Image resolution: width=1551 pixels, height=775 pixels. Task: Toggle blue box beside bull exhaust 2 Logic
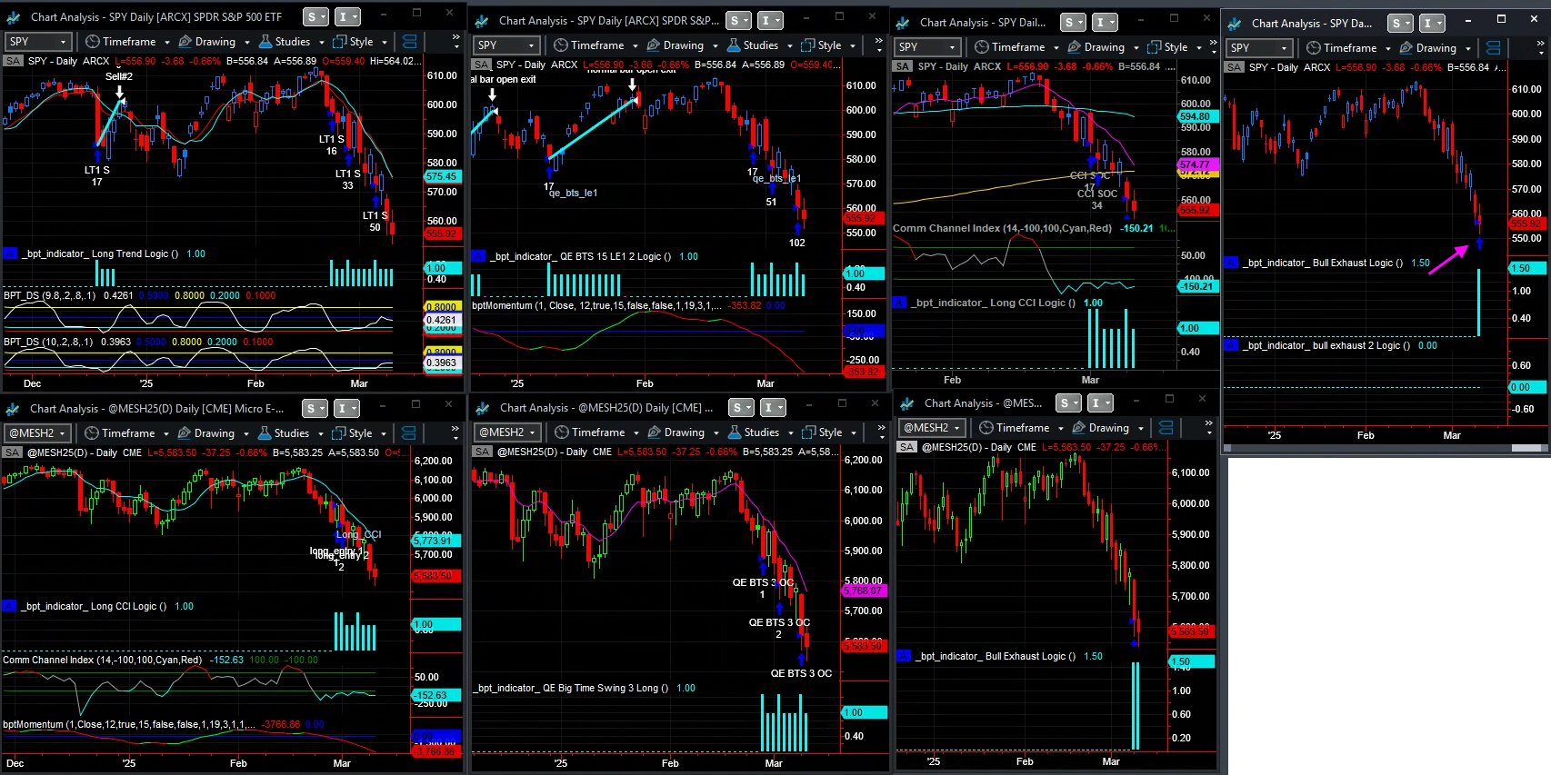point(1232,345)
